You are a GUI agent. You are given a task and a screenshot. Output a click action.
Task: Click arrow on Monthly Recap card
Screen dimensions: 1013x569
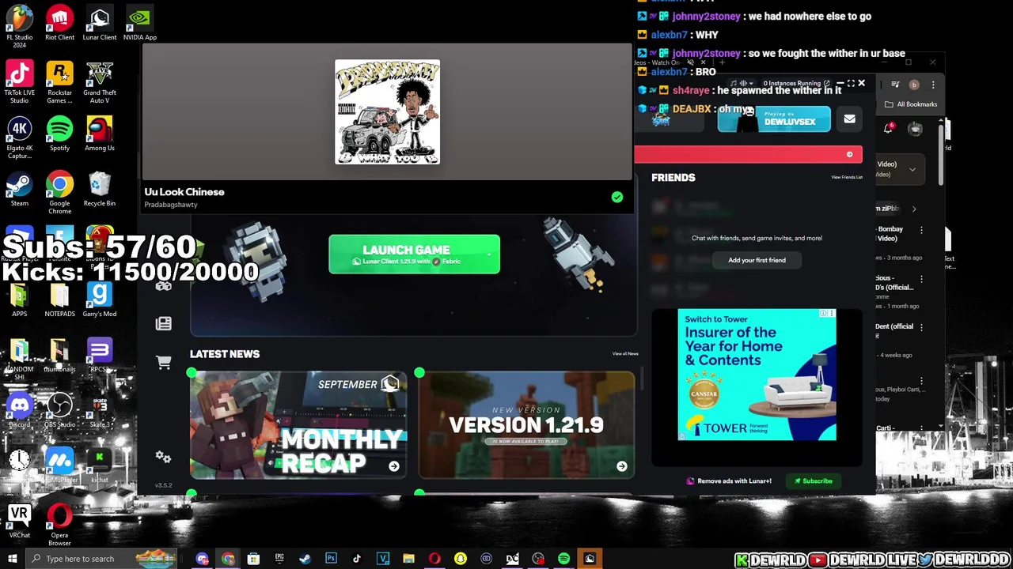pyautogui.click(x=393, y=466)
